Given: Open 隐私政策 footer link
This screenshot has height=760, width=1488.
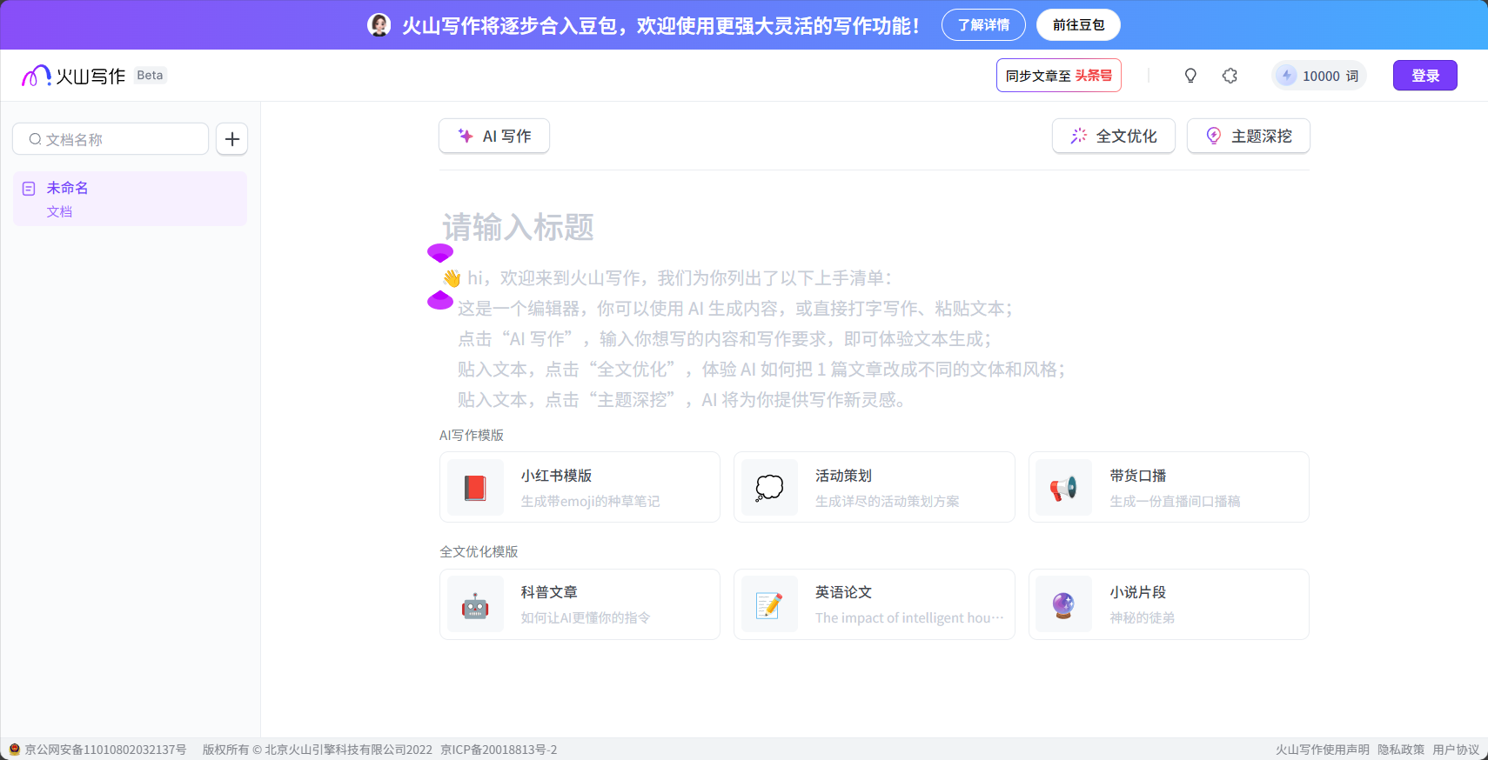Looking at the screenshot, I should 1401,750.
